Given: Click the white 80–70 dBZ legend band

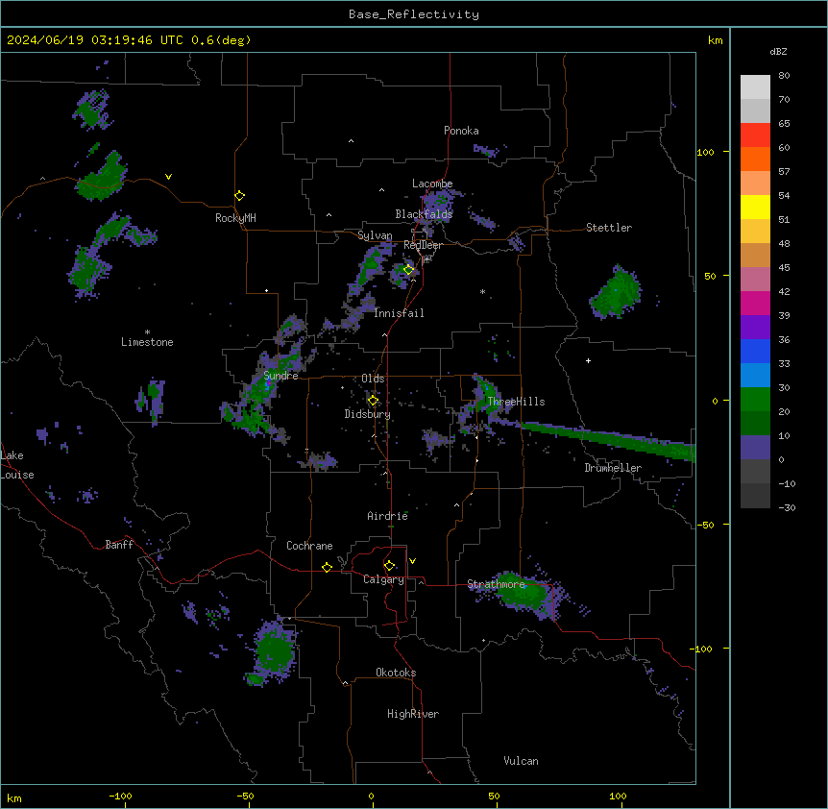Looking at the screenshot, I should coord(755,87).
